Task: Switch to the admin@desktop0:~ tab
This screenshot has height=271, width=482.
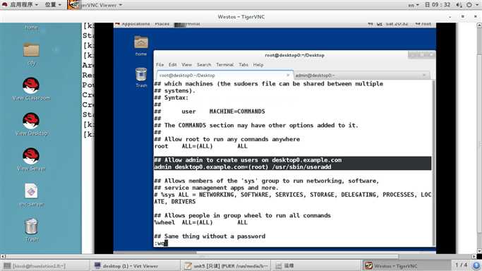Action: (361, 76)
